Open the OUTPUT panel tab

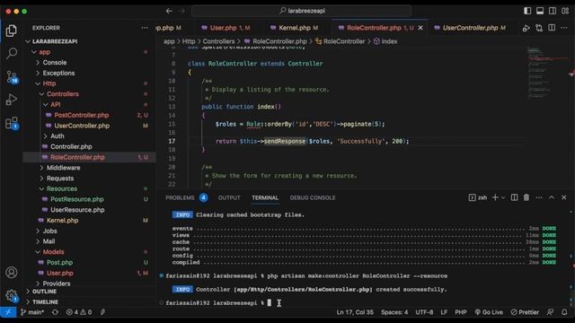pos(229,197)
